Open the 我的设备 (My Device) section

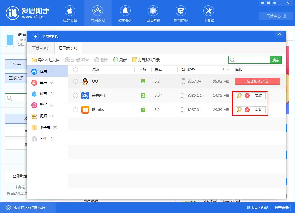pos(70,14)
